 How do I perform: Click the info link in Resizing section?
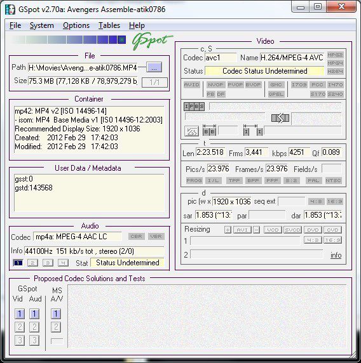pos(336,255)
